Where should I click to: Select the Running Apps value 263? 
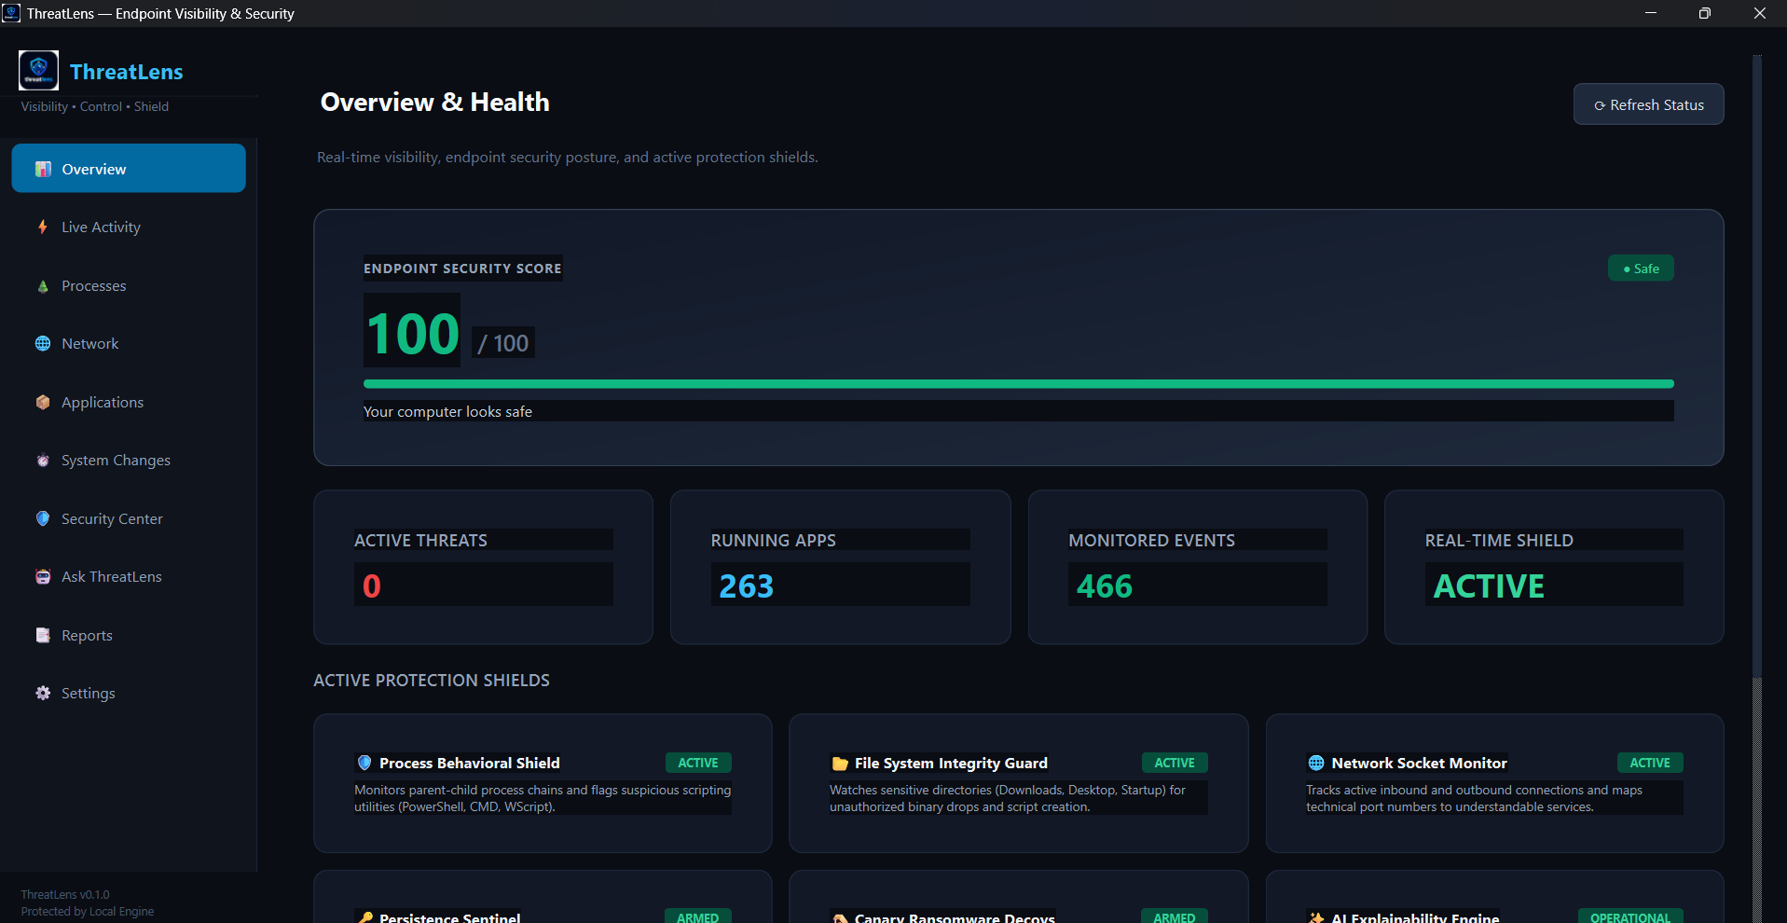tap(746, 585)
